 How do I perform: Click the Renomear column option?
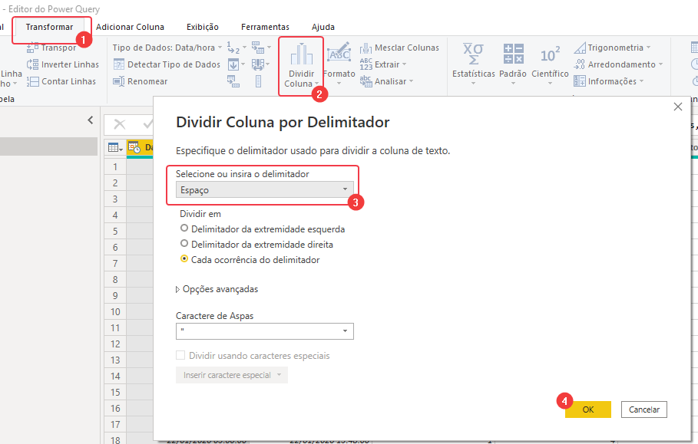pyautogui.click(x=141, y=81)
